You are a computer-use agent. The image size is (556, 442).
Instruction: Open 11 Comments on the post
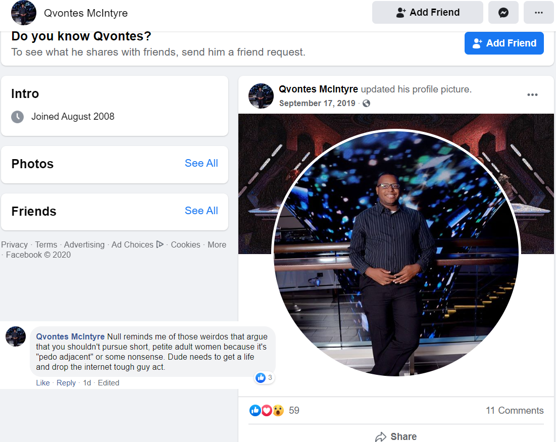coord(515,410)
